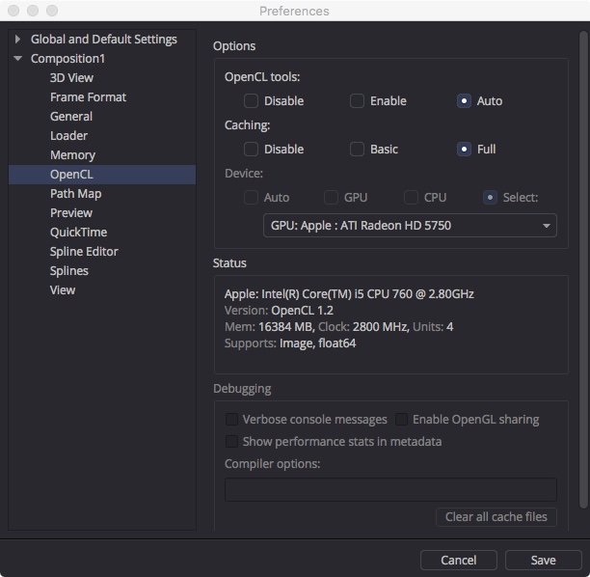The height and width of the screenshot is (577, 590).
Task: Toggle Show performance stats in metadata
Action: [231, 441]
